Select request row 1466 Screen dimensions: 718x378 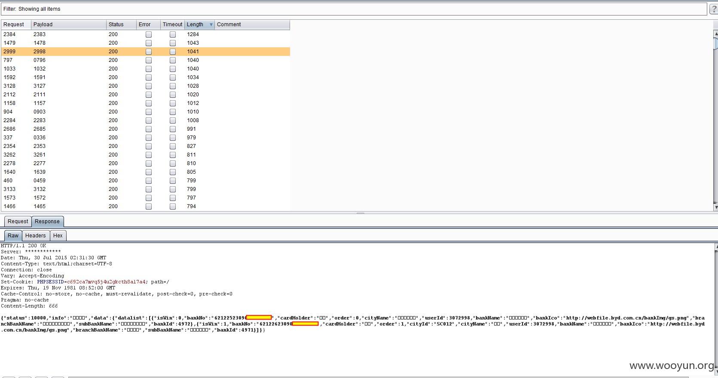coord(145,206)
